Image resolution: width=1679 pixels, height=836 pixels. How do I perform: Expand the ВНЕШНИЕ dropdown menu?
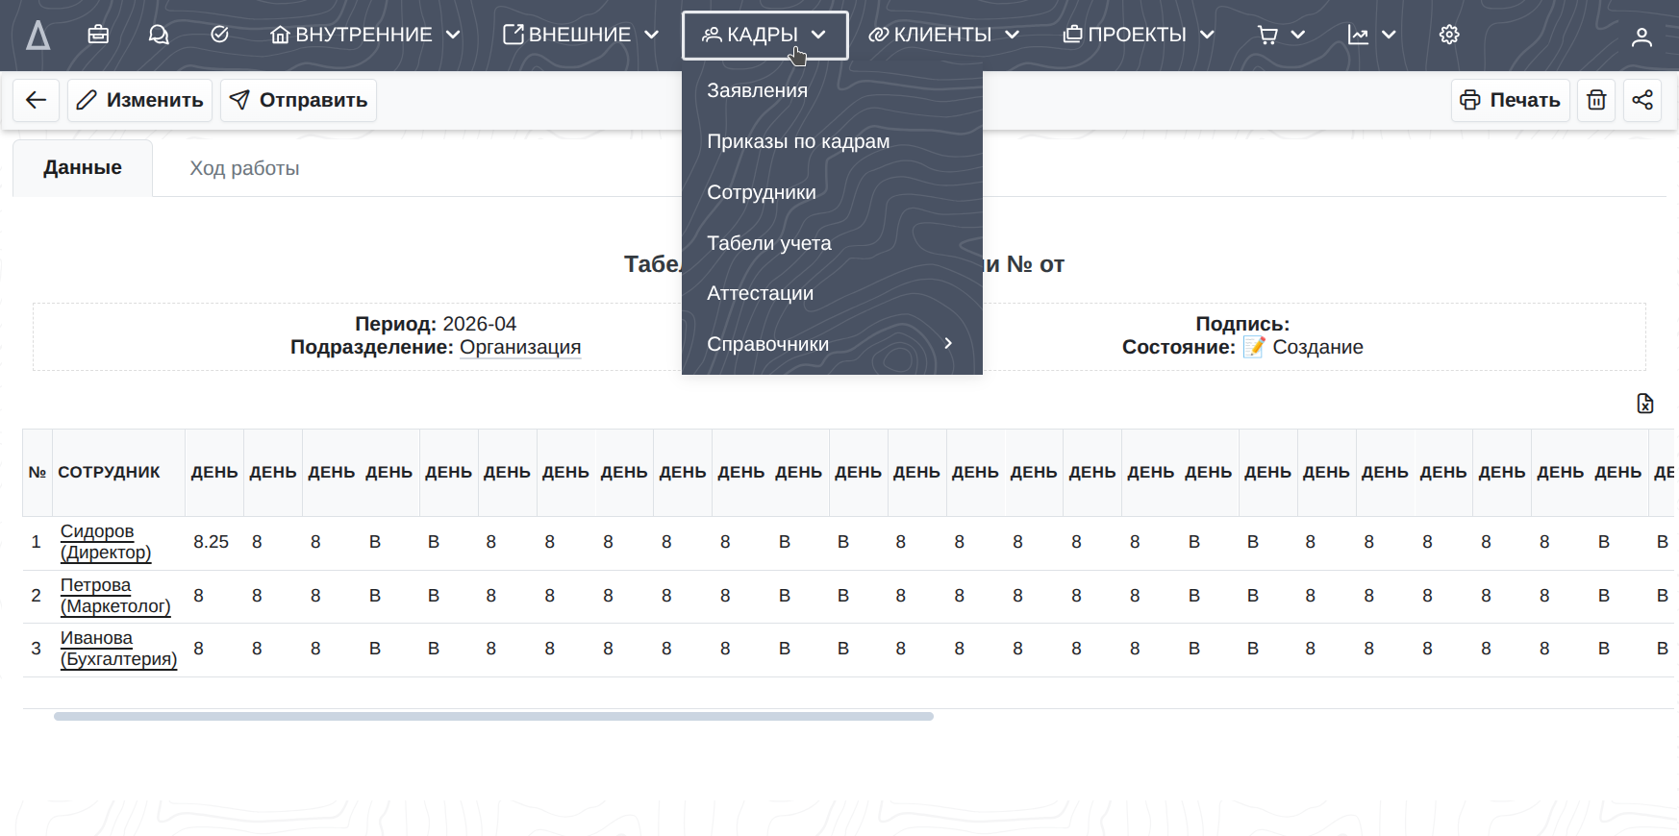(581, 35)
